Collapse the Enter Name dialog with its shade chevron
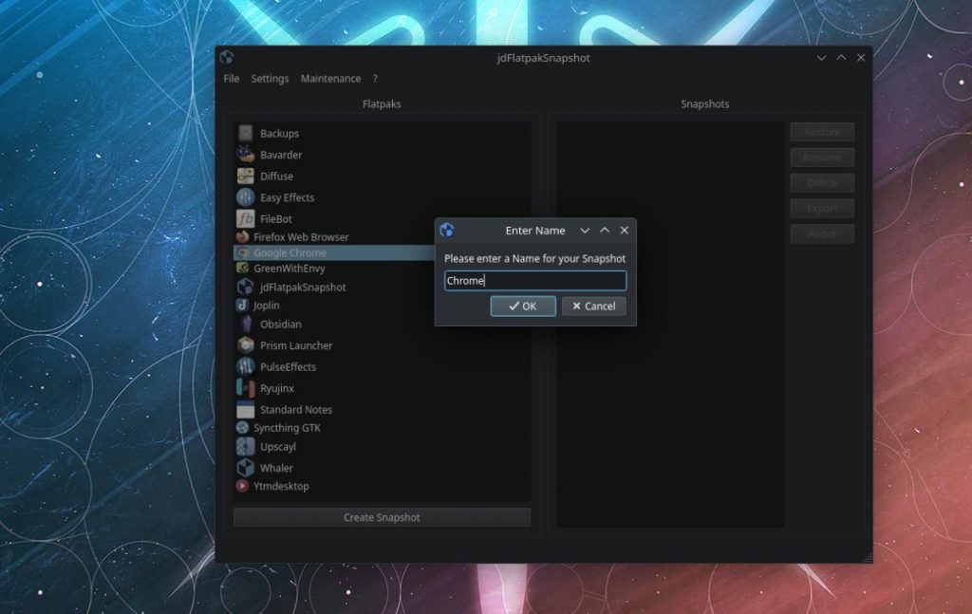Viewport: 972px width, 614px height. tap(585, 230)
